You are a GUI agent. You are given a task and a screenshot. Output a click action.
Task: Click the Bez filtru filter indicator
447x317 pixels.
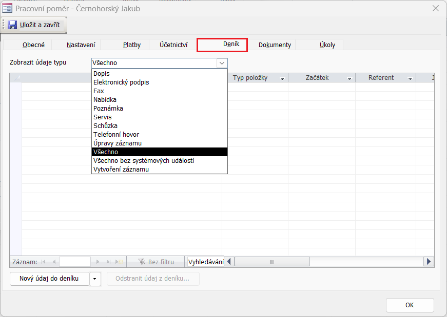point(156,262)
